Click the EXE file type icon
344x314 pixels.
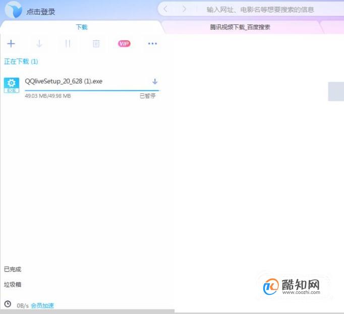click(x=12, y=85)
